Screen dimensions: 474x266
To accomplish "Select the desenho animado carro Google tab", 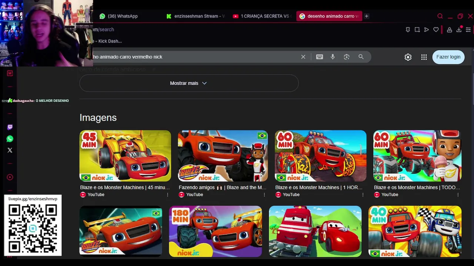I will 329,16.
